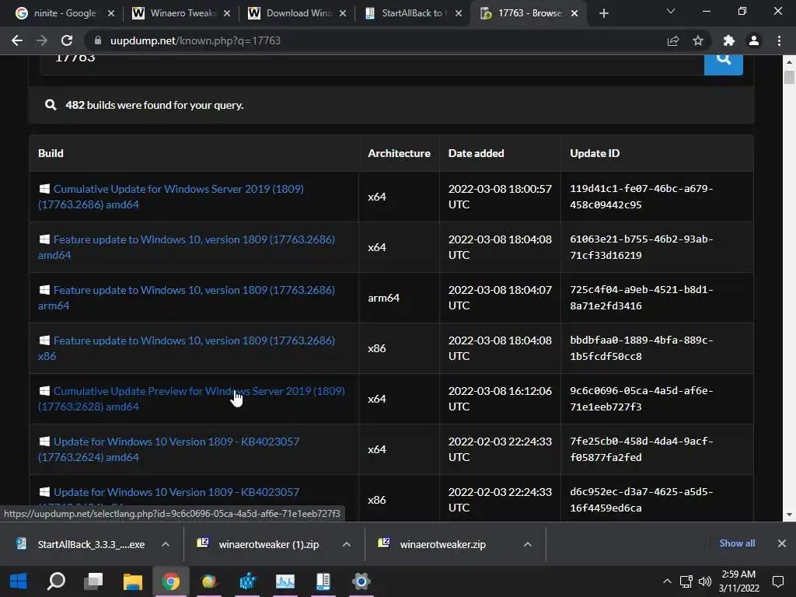Expand options for winaerotweaker (1).zip
The image size is (796, 597).
(347, 544)
